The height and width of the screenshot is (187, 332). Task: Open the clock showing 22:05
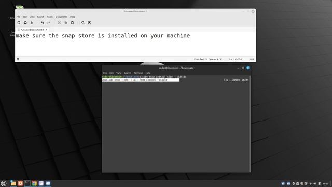pyautogui.click(x=325, y=183)
